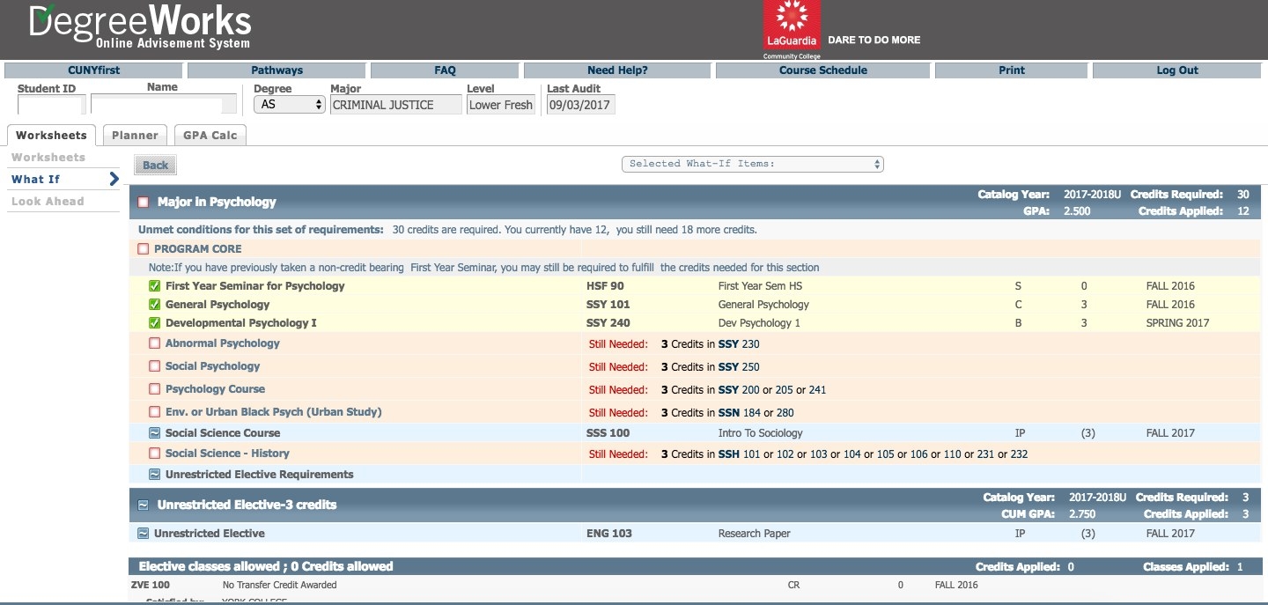Viewport: 1268px width, 605px height.
Task: Click the SSY 230 course link
Action: pyautogui.click(x=739, y=344)
